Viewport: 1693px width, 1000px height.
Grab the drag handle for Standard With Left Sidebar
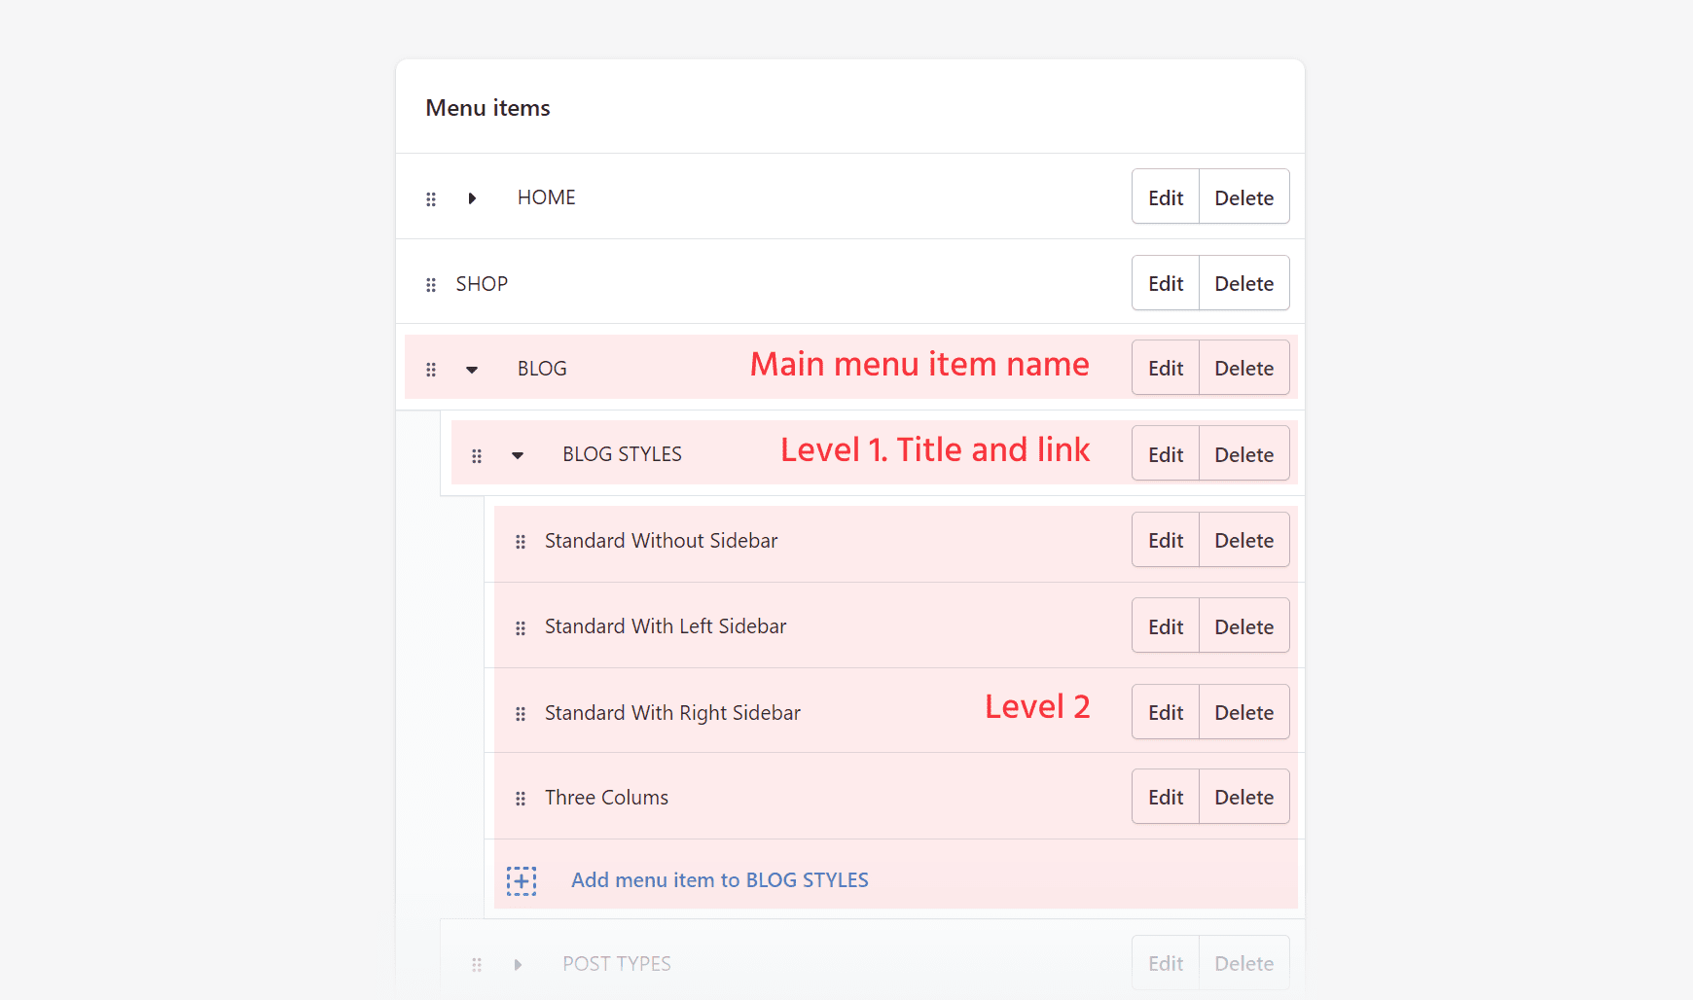[x=522, y=627]
